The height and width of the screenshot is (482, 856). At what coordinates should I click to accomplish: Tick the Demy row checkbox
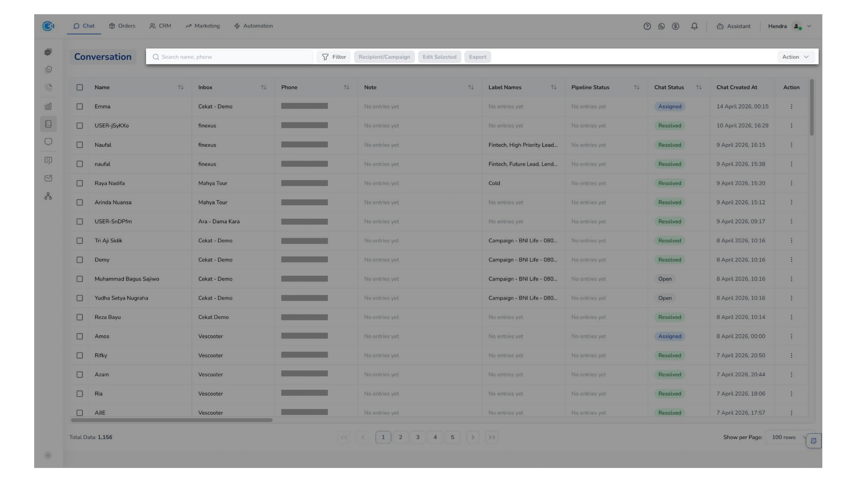point(80,260)
